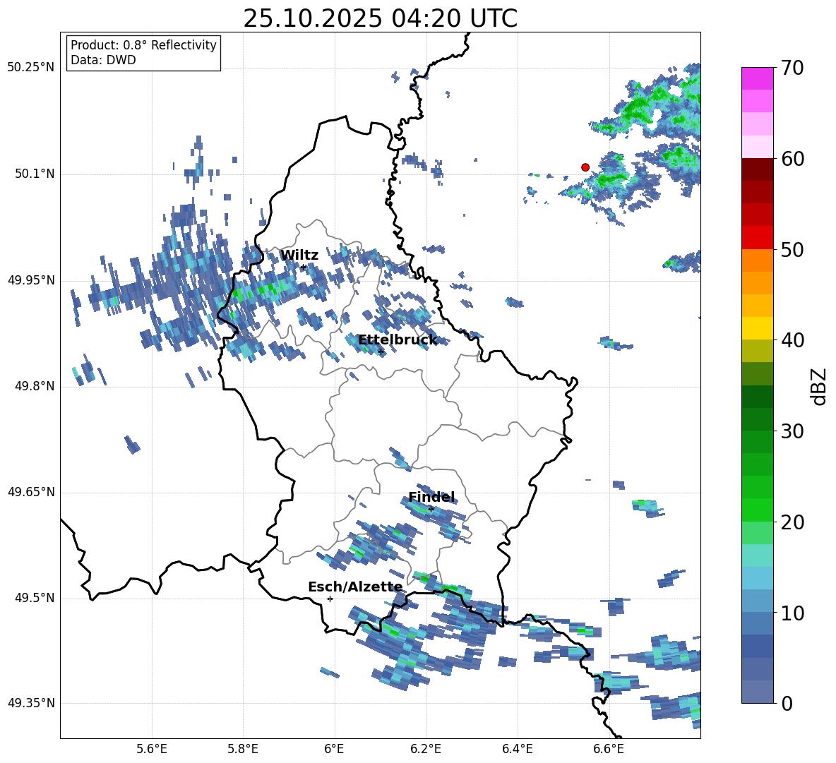836x763 pixels.
Task: Click the 0 colorbar tick label
Action: 787,703
